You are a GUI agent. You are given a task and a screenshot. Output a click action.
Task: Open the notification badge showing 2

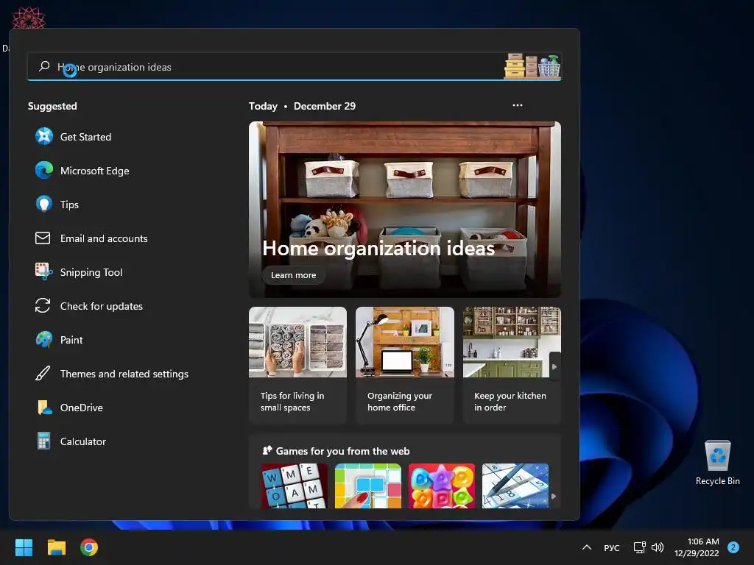point(733,547)
